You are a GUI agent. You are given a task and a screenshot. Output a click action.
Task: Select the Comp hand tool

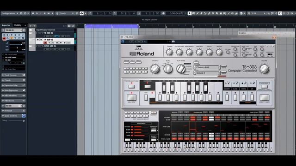(221, 13)
